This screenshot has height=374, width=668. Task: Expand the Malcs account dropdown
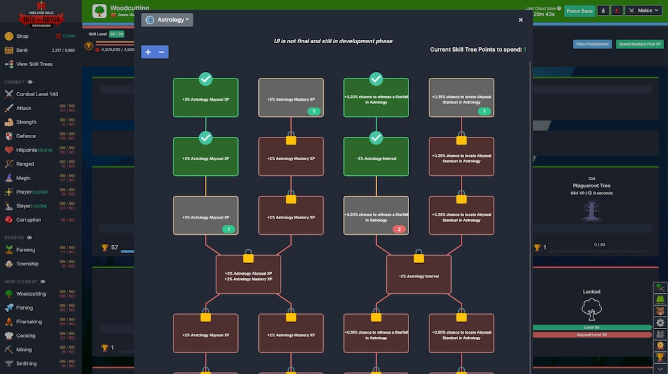click(x=644, y=10)
